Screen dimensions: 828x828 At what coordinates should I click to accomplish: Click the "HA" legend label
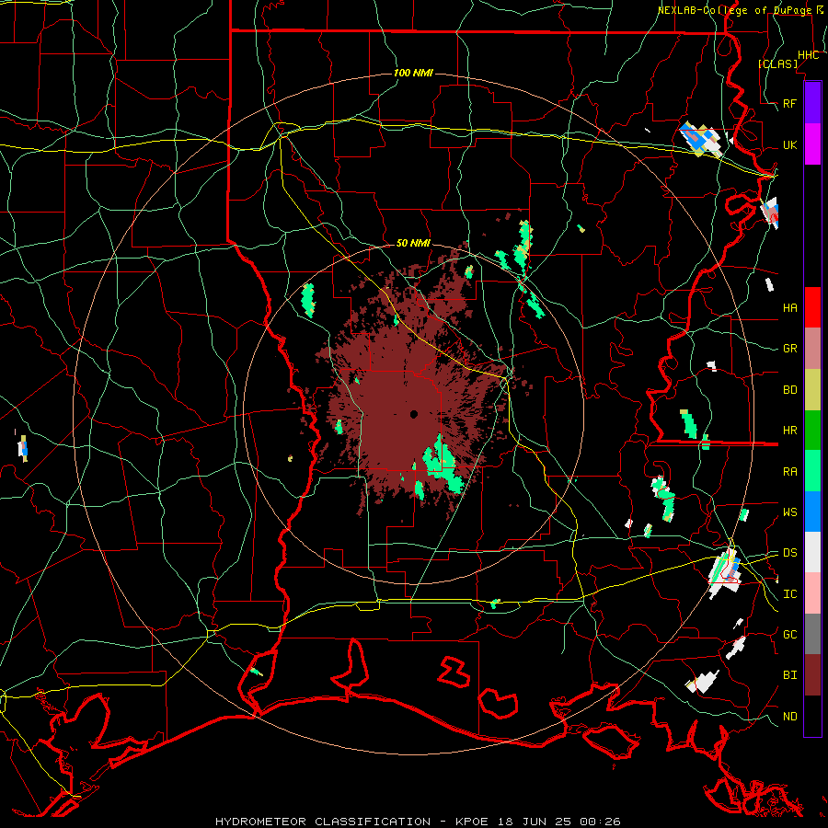789,307
